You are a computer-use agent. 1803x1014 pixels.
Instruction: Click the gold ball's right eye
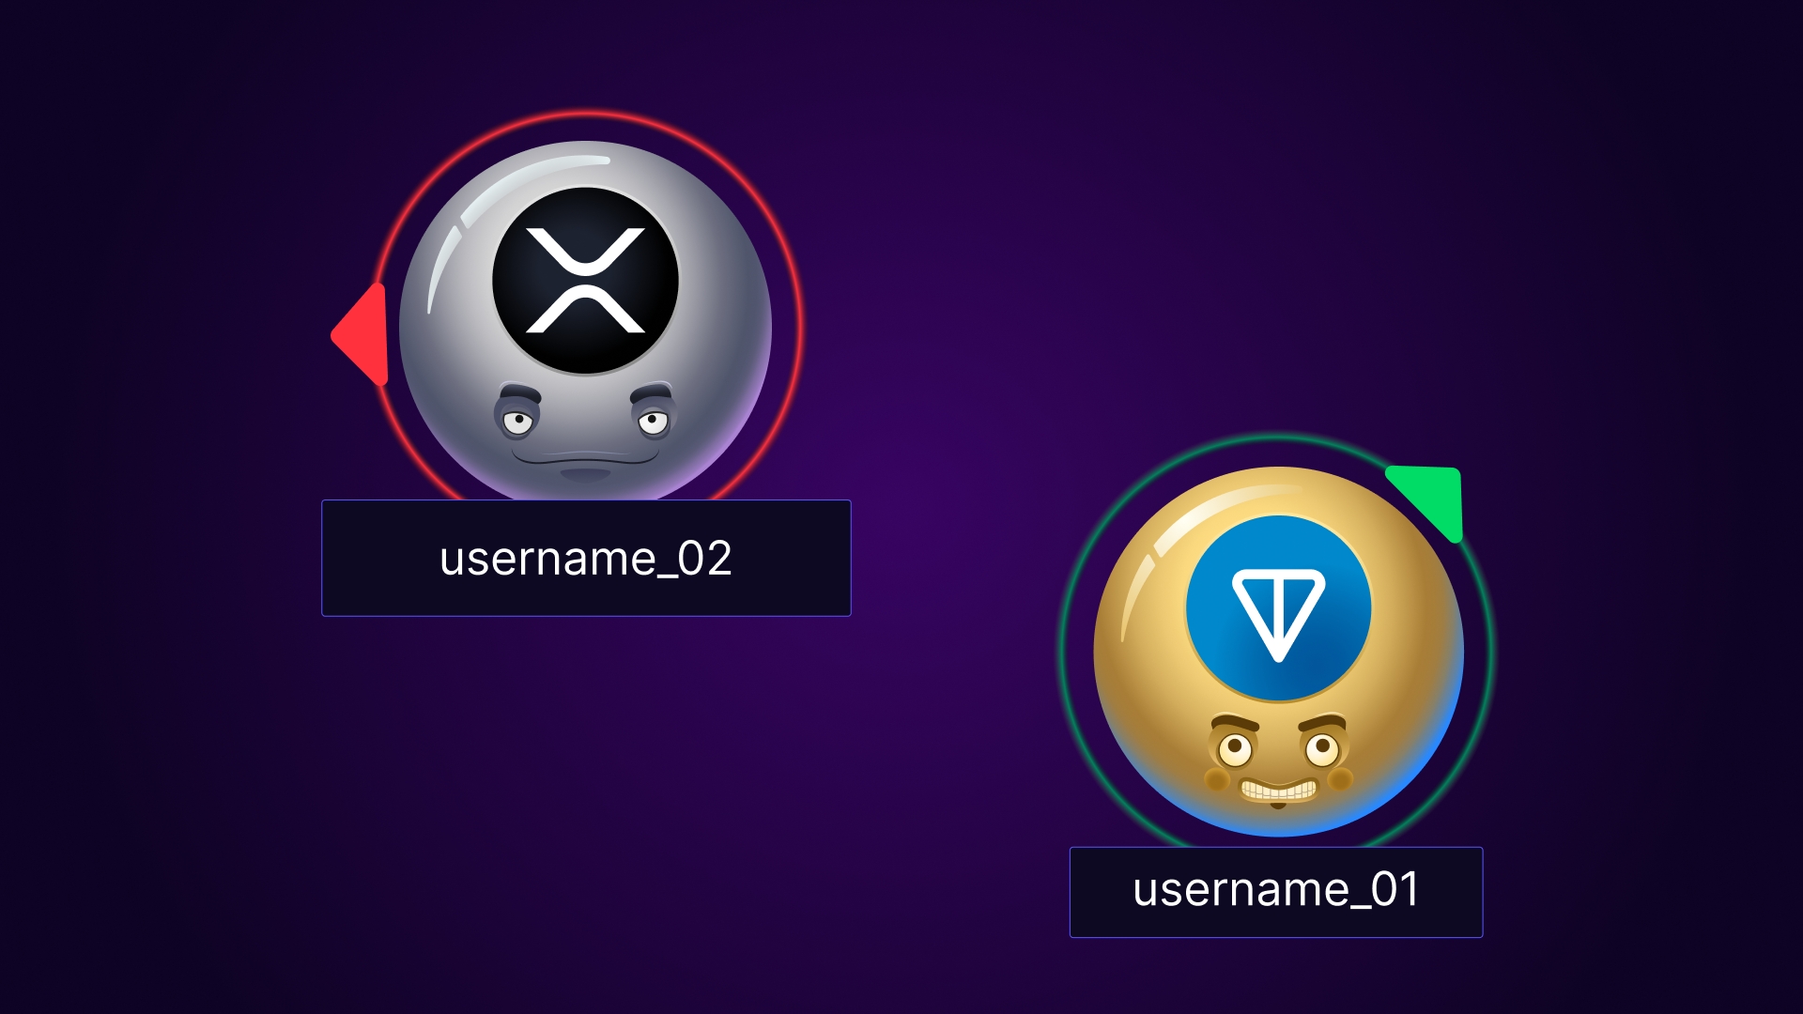click(1322, 748)
